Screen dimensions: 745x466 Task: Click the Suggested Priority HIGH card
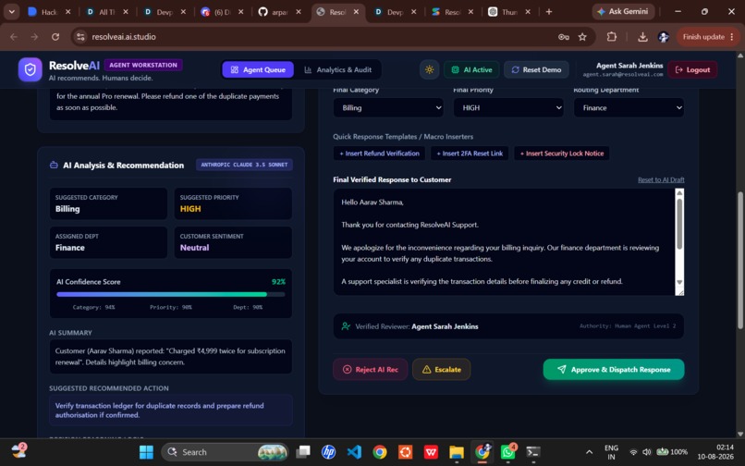pos(233,203)
